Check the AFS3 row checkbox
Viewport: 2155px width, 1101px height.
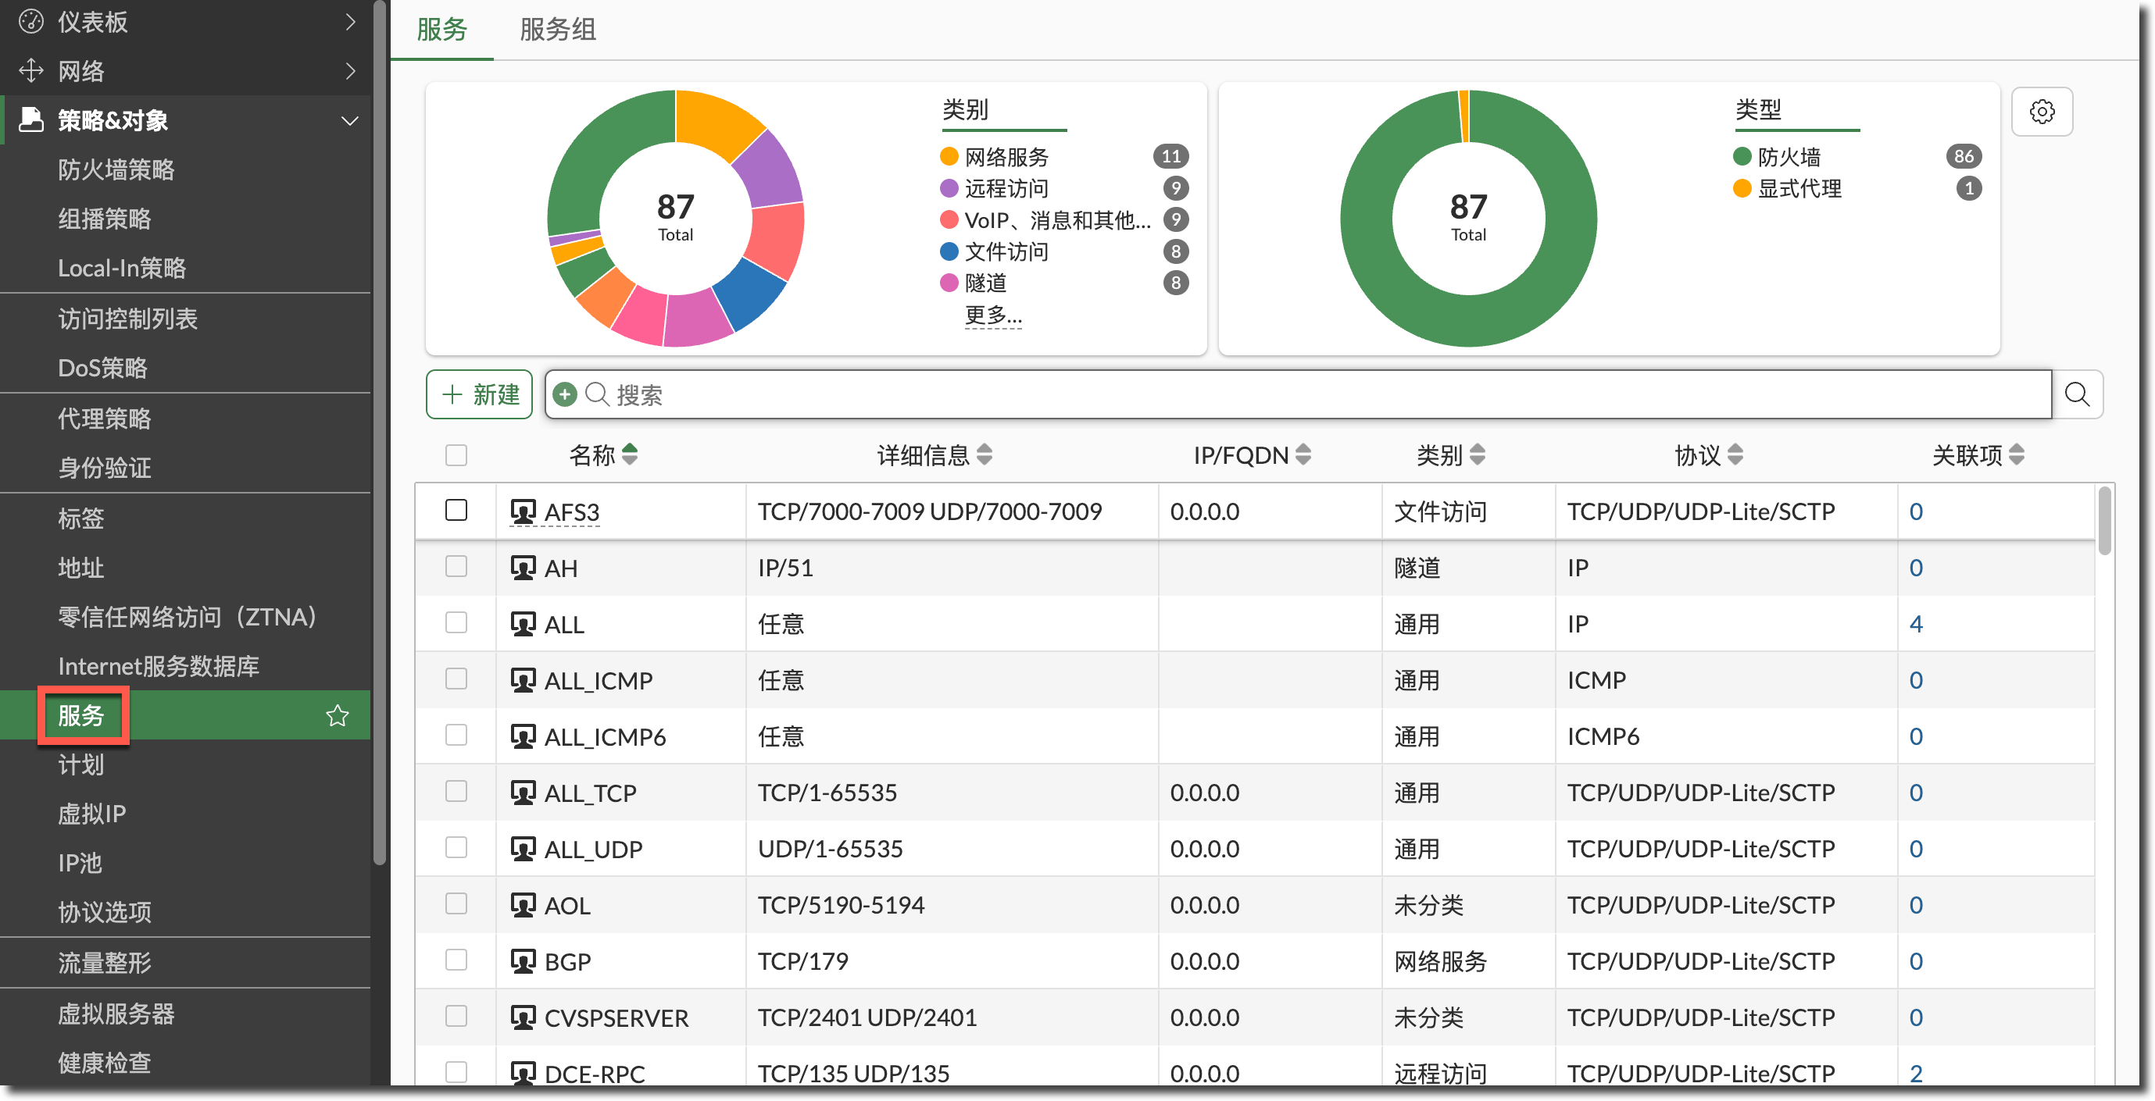tap(456, 510)
